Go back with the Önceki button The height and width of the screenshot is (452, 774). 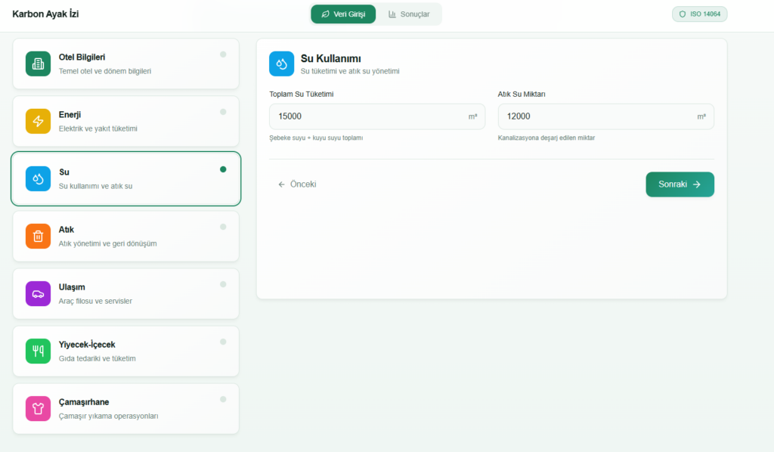[297, 184]
